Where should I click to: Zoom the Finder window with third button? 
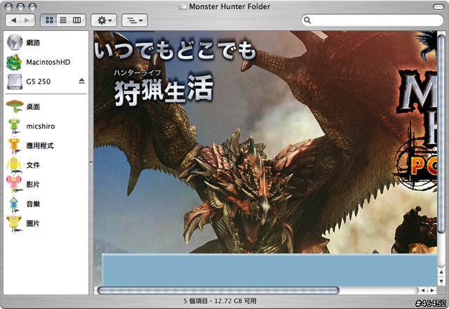coord(33,6)
